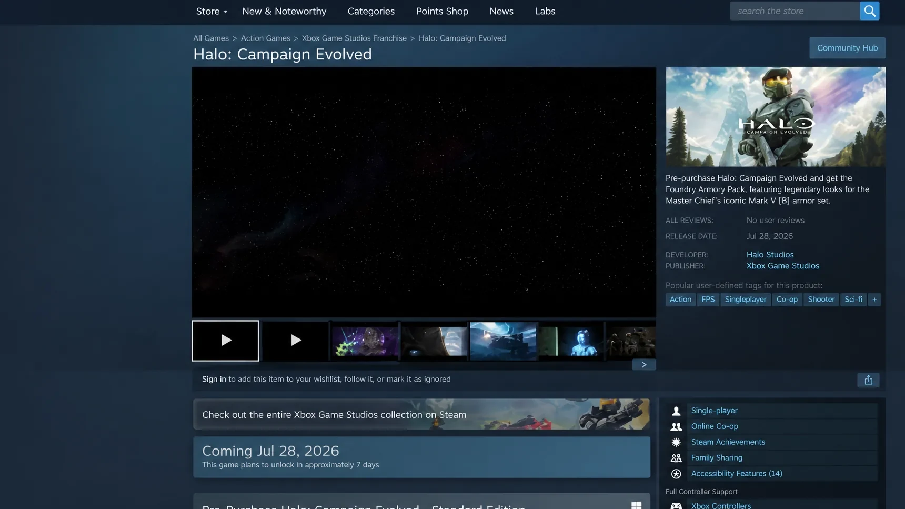Open Accessibility Features (14) link
The height and width of the screenshot is (509, 905).
coord(737,474)
